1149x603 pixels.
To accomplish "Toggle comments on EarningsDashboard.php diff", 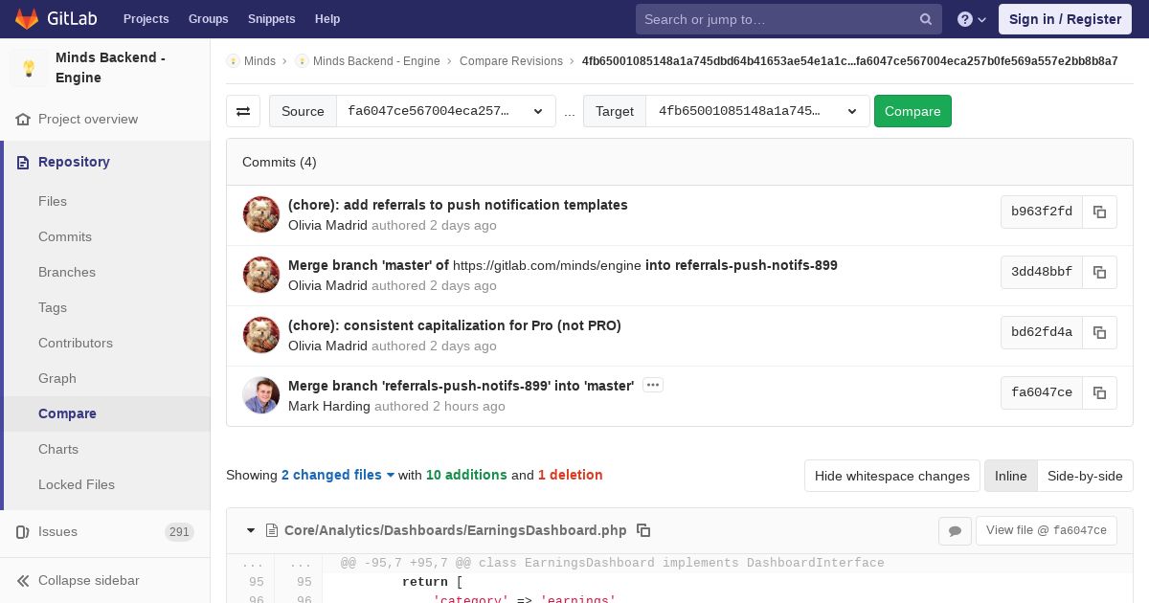I will pyautogui.click(x=955, y=530).
